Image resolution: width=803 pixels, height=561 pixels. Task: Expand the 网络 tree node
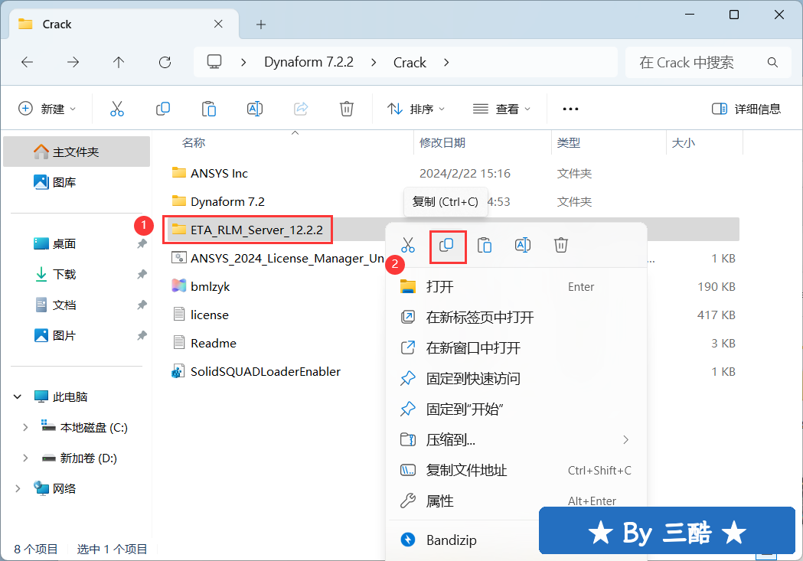[x=18, y=489]
